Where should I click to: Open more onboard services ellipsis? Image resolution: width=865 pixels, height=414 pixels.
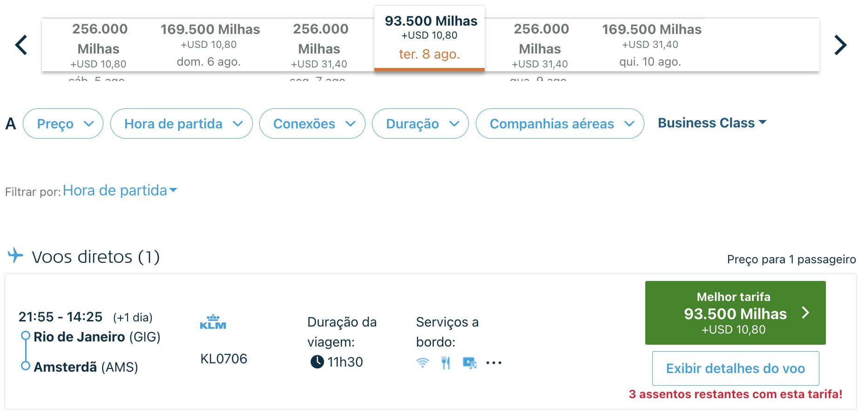(x=494, y=363)
